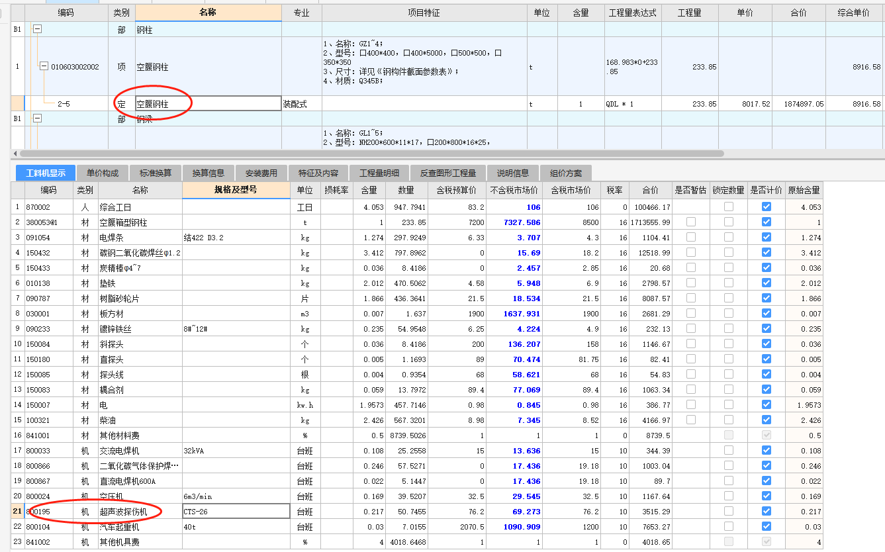Show the 特征及内容 tab
885x552 pixels.
pyautogui.click(x=318, y=173)
